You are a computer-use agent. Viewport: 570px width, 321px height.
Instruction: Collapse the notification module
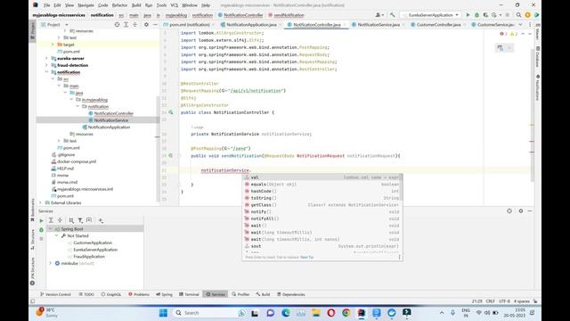(x=47, y=72)
